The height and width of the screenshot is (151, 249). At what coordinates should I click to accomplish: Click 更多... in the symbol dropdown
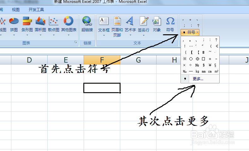tap(198, 79)
